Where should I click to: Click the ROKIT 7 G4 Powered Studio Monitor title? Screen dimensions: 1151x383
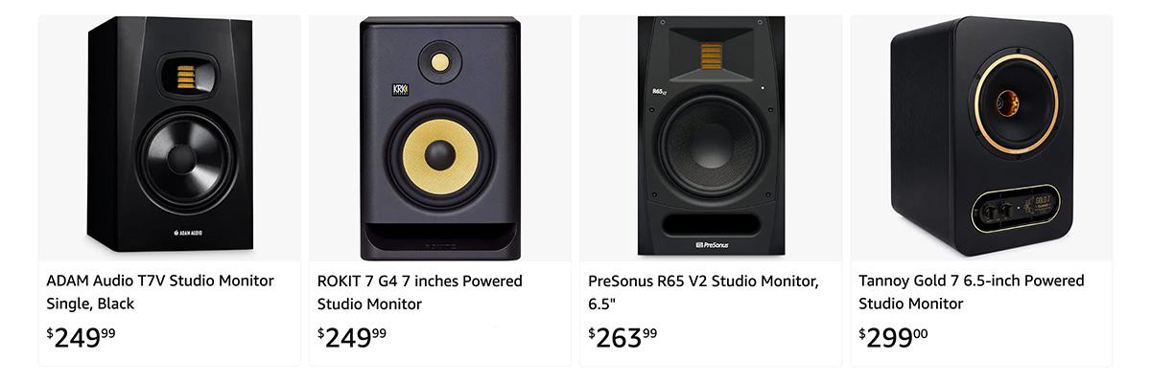pyautogui.click(x=420, y=292)
